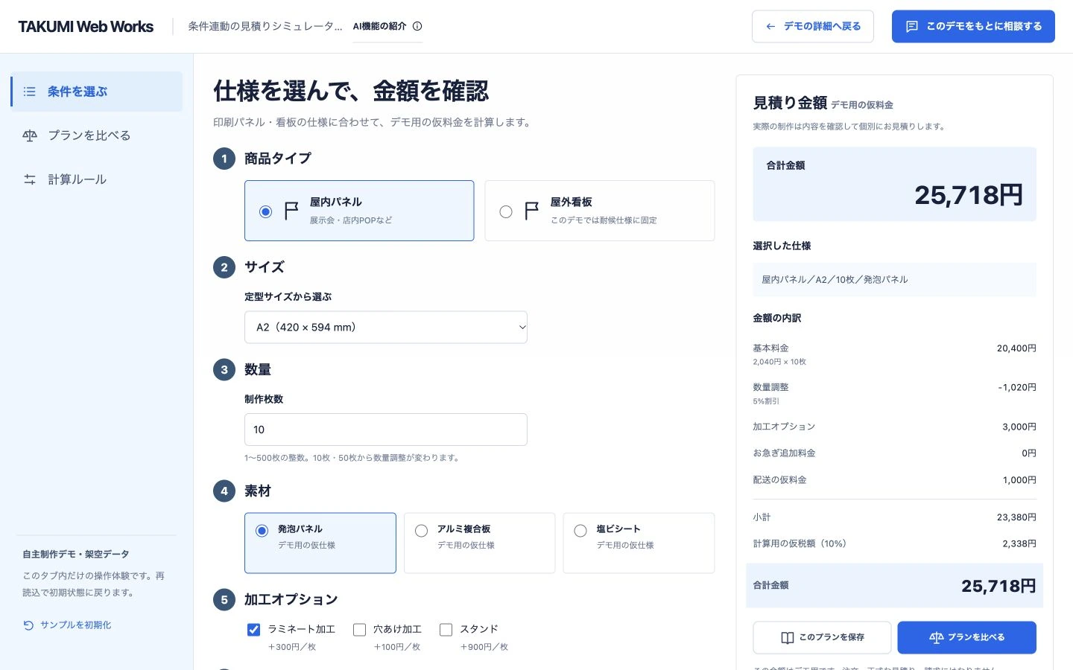Click the blue プランを比べる button
Screen dimensions: 1073x670
[x=967, y=638]
